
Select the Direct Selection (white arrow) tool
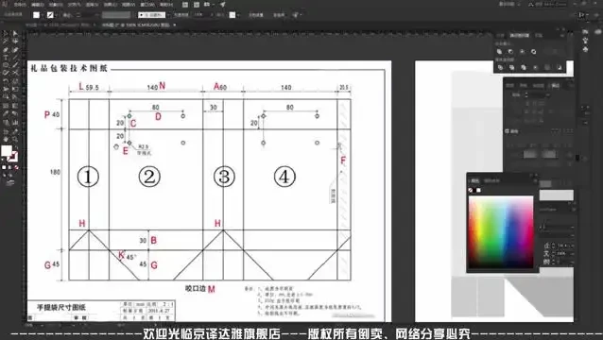15,33
